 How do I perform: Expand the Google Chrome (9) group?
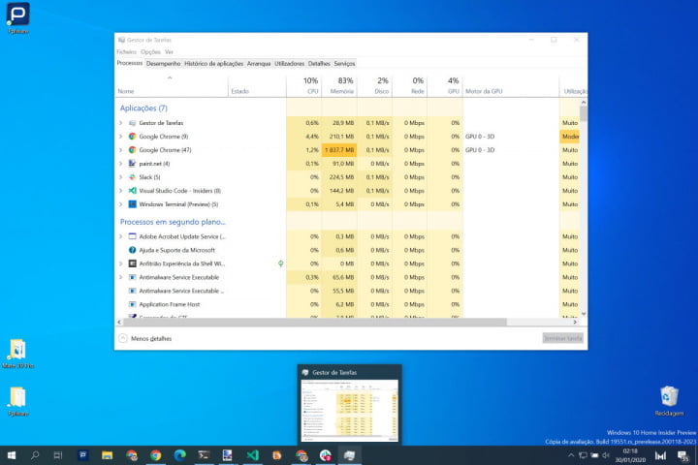[x=120, y=137]
